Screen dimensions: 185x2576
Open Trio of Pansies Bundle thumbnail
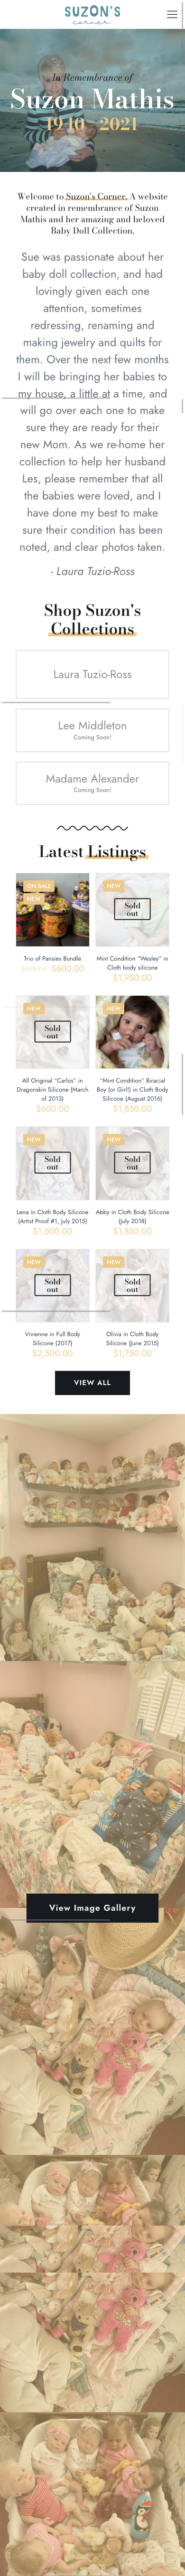click(x=53, y=910)
